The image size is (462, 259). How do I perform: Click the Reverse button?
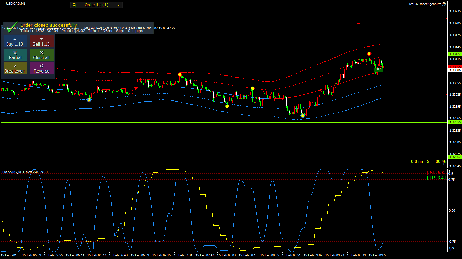pyautogui.click(x=42, y=68)
